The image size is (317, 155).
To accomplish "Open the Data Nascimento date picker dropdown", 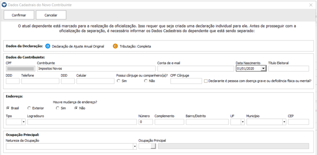I will [x=263, y=69].
